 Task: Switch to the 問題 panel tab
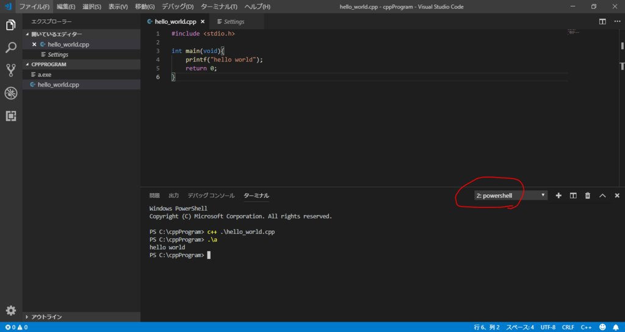click(154, 196)
